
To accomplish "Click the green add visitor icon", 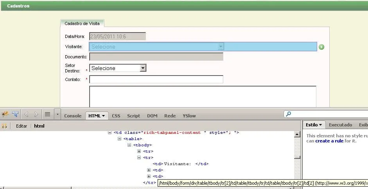I will (x=321, y=47).
